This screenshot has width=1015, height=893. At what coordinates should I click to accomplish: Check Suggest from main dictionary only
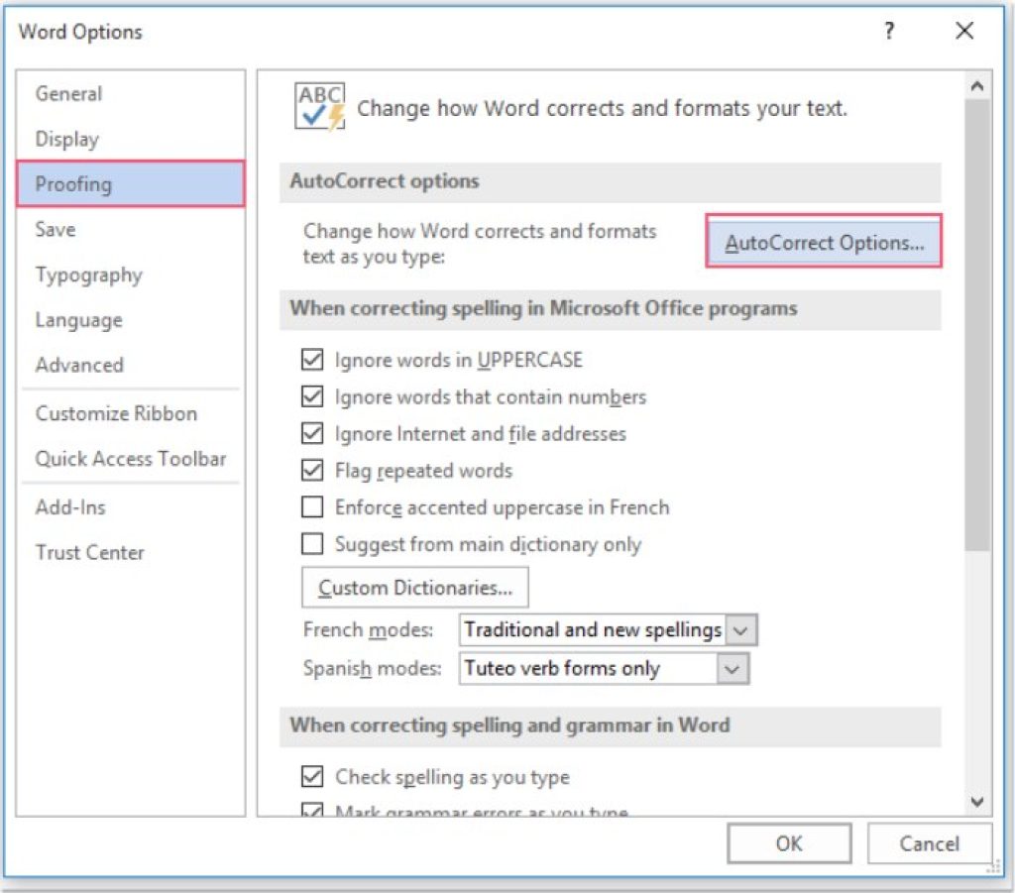pos(313,544)
